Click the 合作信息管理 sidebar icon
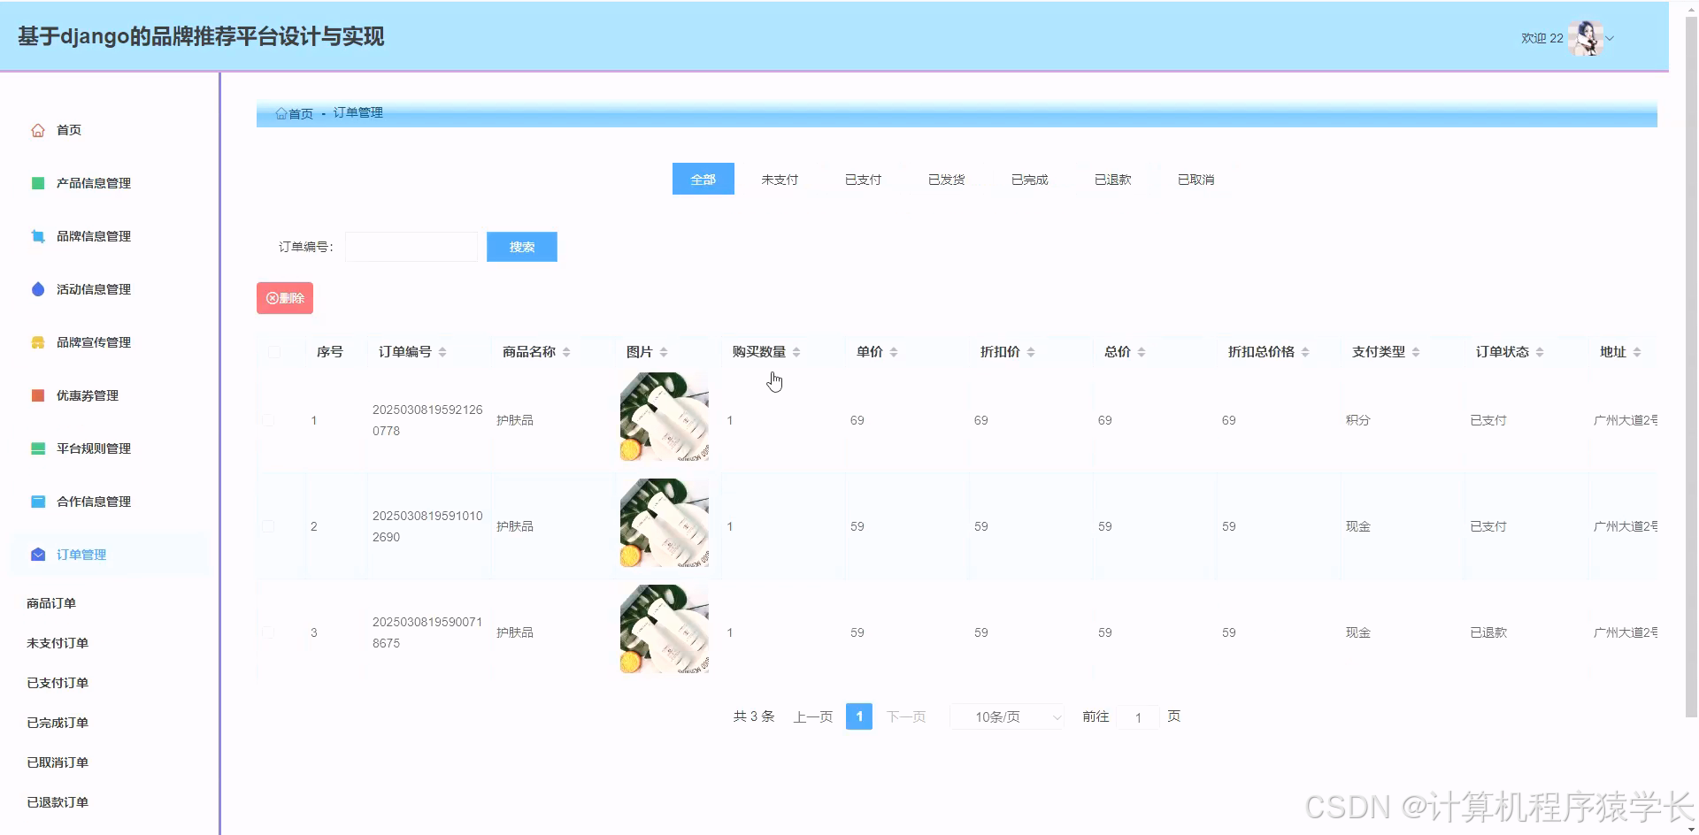This screenshot has width=1699, height=835. (37, 501)
